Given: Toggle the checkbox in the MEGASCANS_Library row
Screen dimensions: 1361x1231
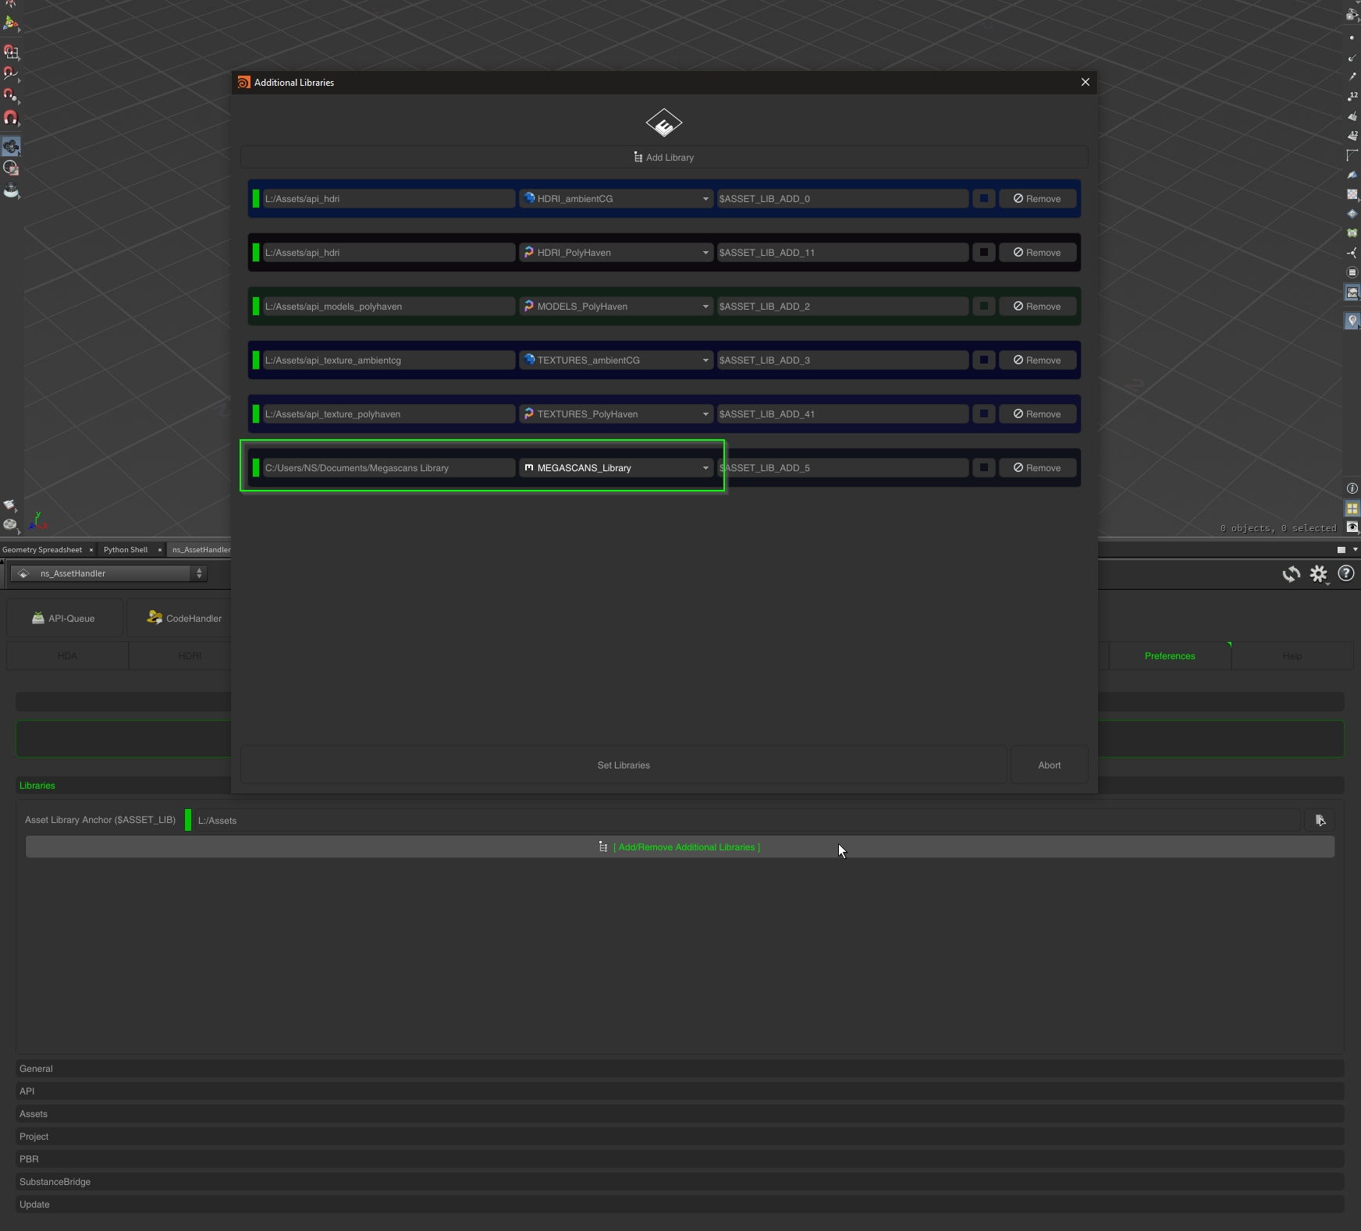Looking at the screenshot, I should [983, 468].
